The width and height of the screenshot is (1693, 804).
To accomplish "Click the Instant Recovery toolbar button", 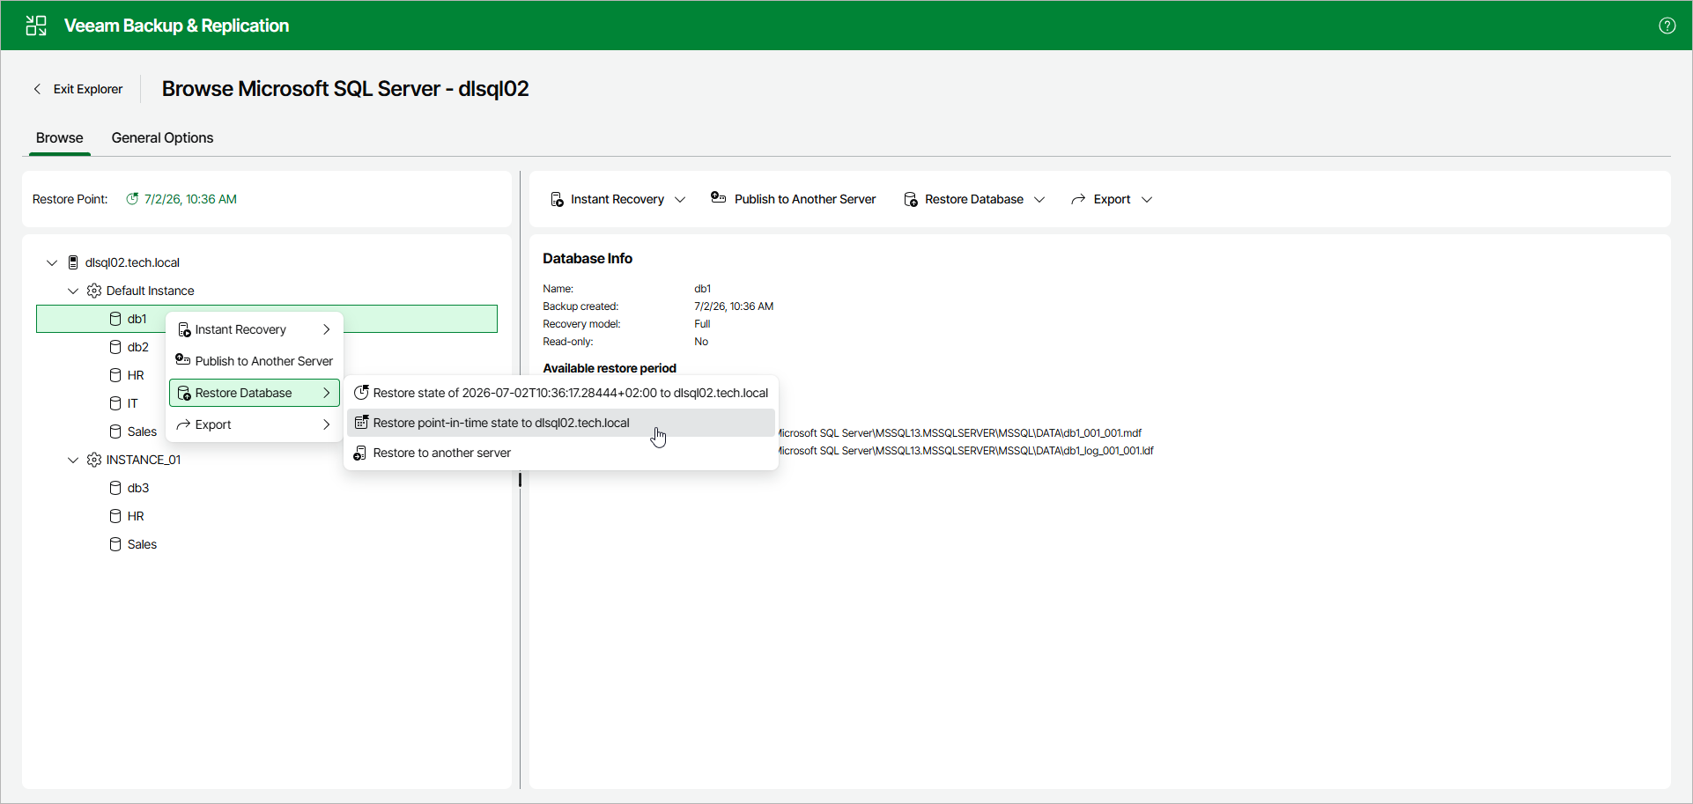I will click(617, 199).
